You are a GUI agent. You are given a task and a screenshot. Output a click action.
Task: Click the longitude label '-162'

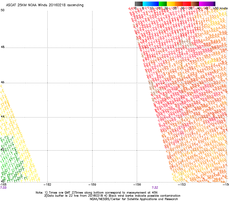48,185
